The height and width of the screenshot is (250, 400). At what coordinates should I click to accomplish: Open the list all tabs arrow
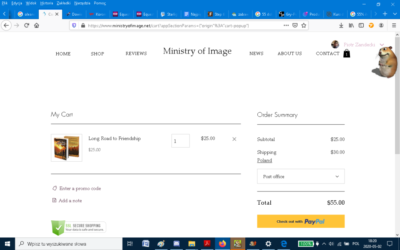[x=395, y=14]
